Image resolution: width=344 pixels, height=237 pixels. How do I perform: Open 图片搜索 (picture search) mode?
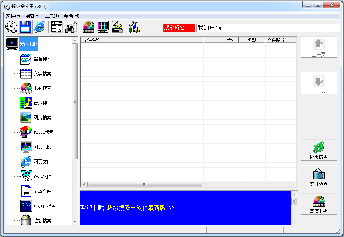pyautogui.click(x=43, y=118)
